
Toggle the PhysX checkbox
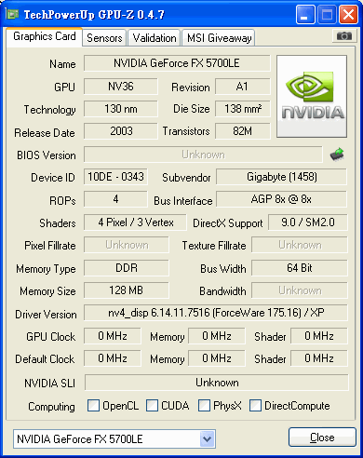[x=204, y=406]
